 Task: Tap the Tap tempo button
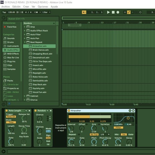4,12
